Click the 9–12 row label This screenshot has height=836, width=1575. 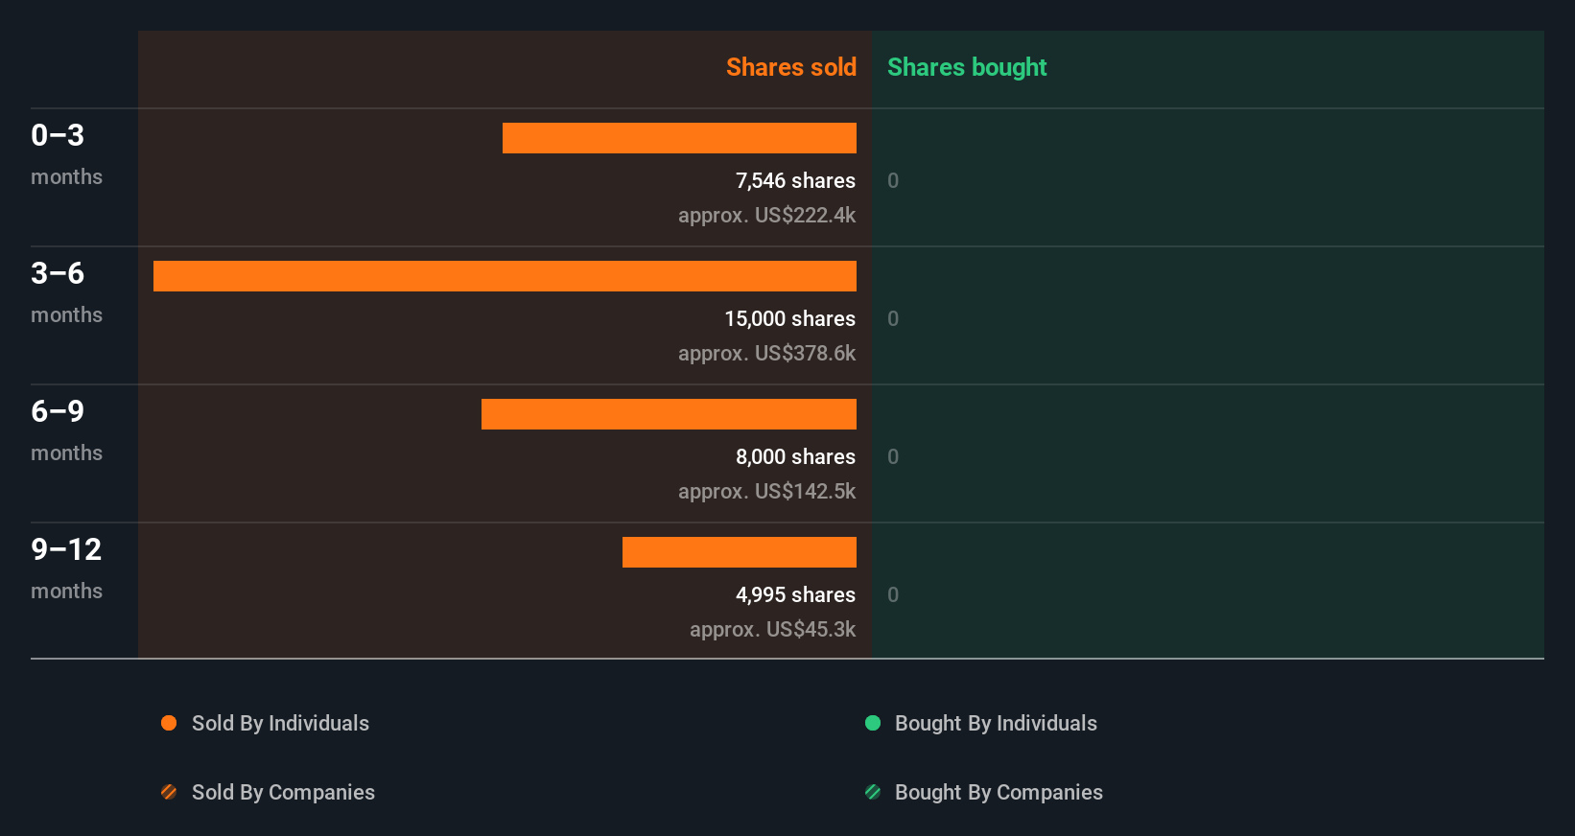click(66, 549)
